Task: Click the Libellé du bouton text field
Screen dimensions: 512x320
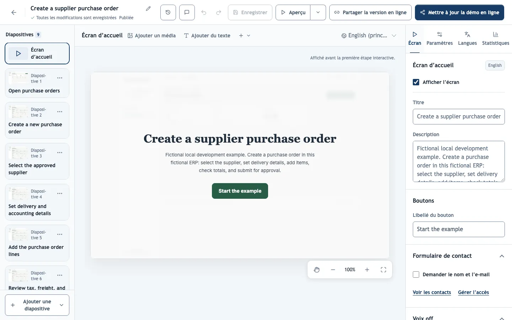Action: pyautogui.click(x=459, y=229)
